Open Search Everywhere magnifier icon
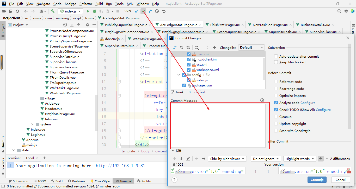This screenshot has width=356, height=189. [339, 11]
